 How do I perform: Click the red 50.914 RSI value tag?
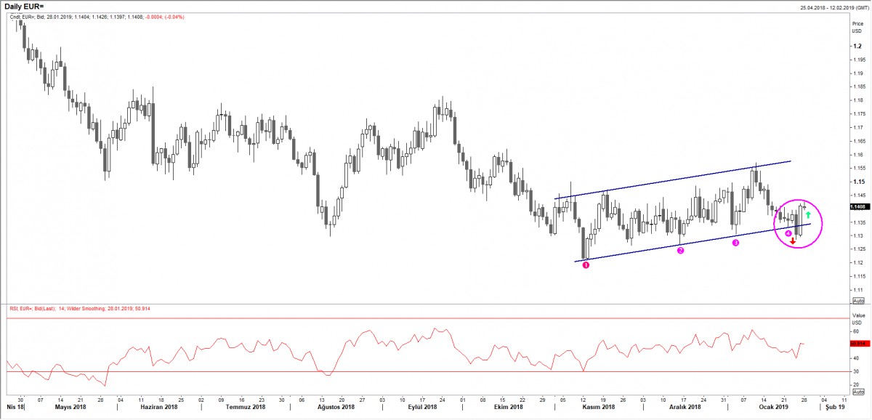click(x=857, y=342)
